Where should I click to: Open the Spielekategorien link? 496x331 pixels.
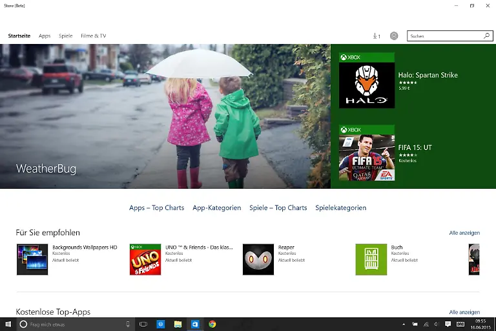pos(340,208)
